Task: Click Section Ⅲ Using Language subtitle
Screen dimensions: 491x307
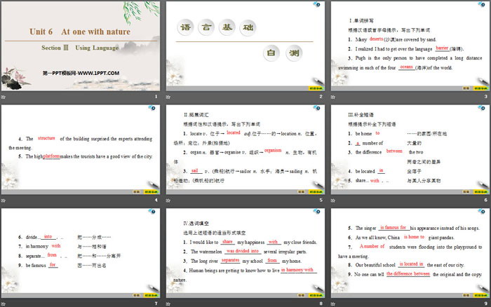Action: click(80, 48)
